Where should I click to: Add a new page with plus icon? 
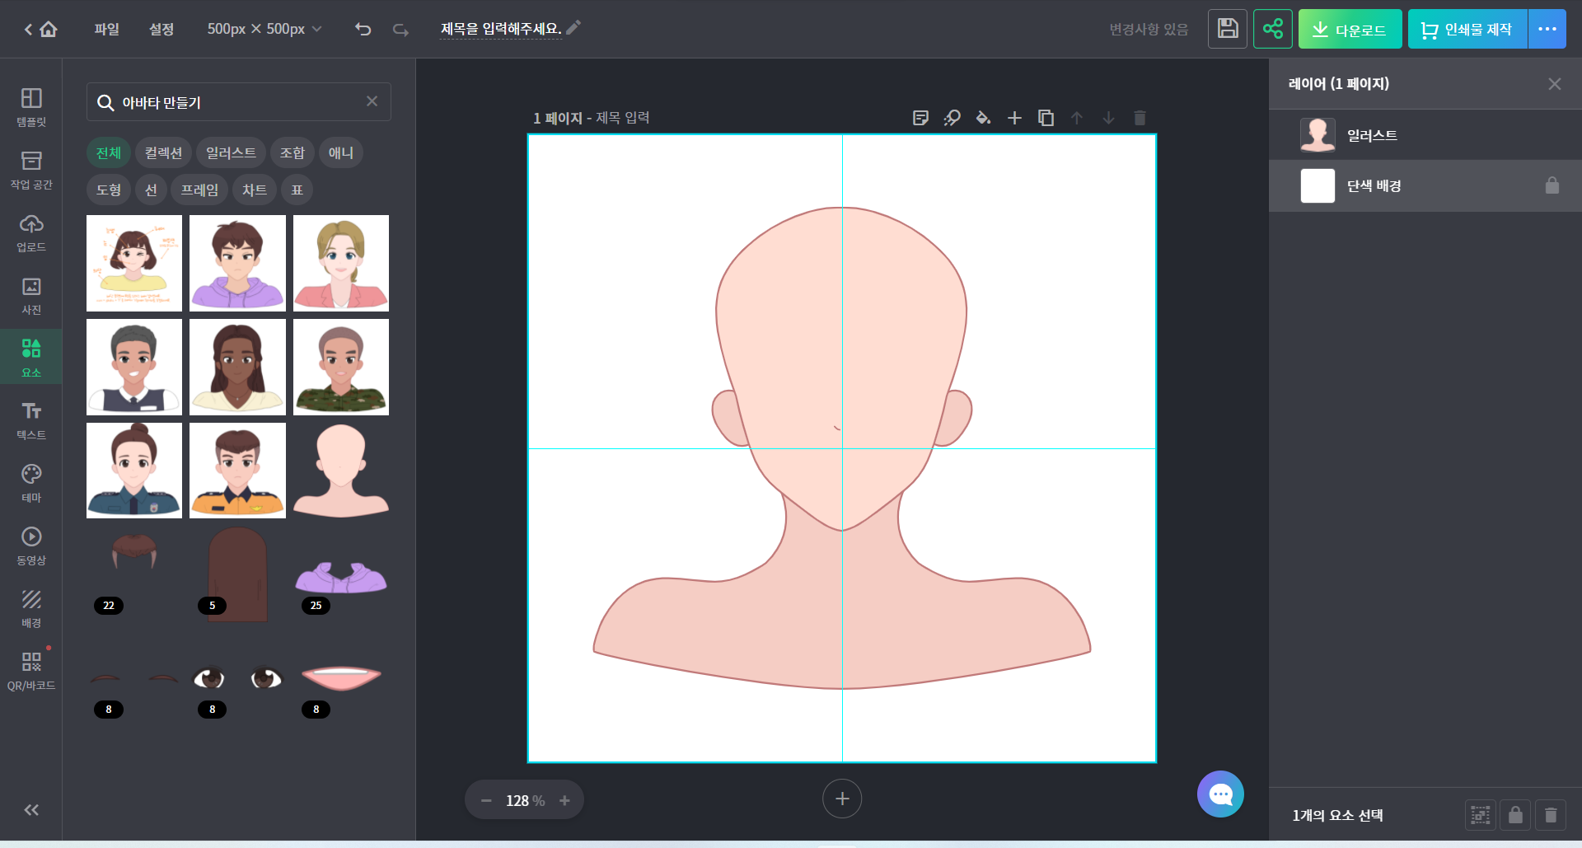1014,118
